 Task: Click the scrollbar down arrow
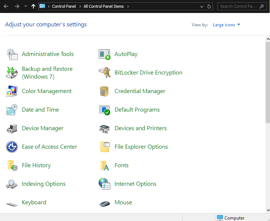coord(268,210)
